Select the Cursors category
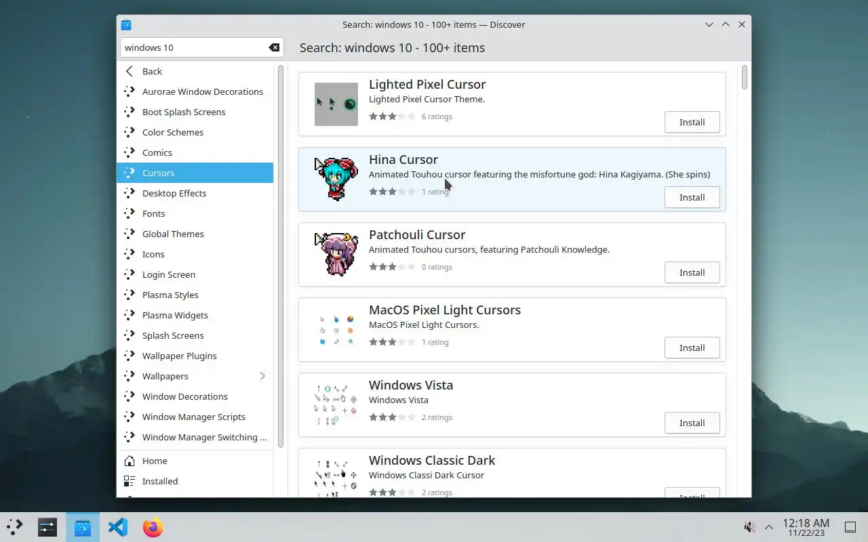Viewport: 868px width, 542px height. 195,173
